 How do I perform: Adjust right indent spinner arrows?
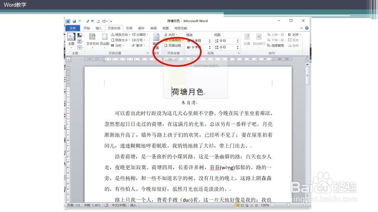point(210,48)
